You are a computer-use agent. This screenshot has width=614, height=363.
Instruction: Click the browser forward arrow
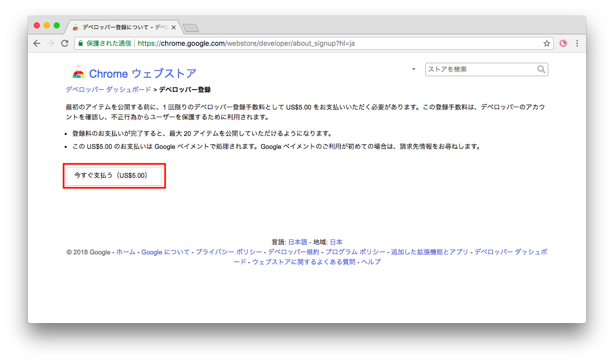pyautogui.click(x=50, y=43)
